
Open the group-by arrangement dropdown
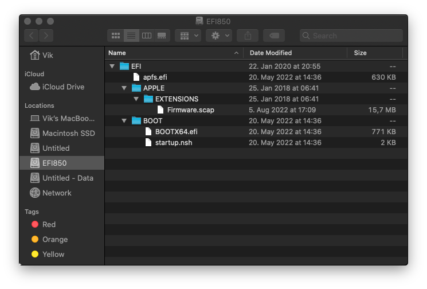pyautogui.click(x=188, y=36)
